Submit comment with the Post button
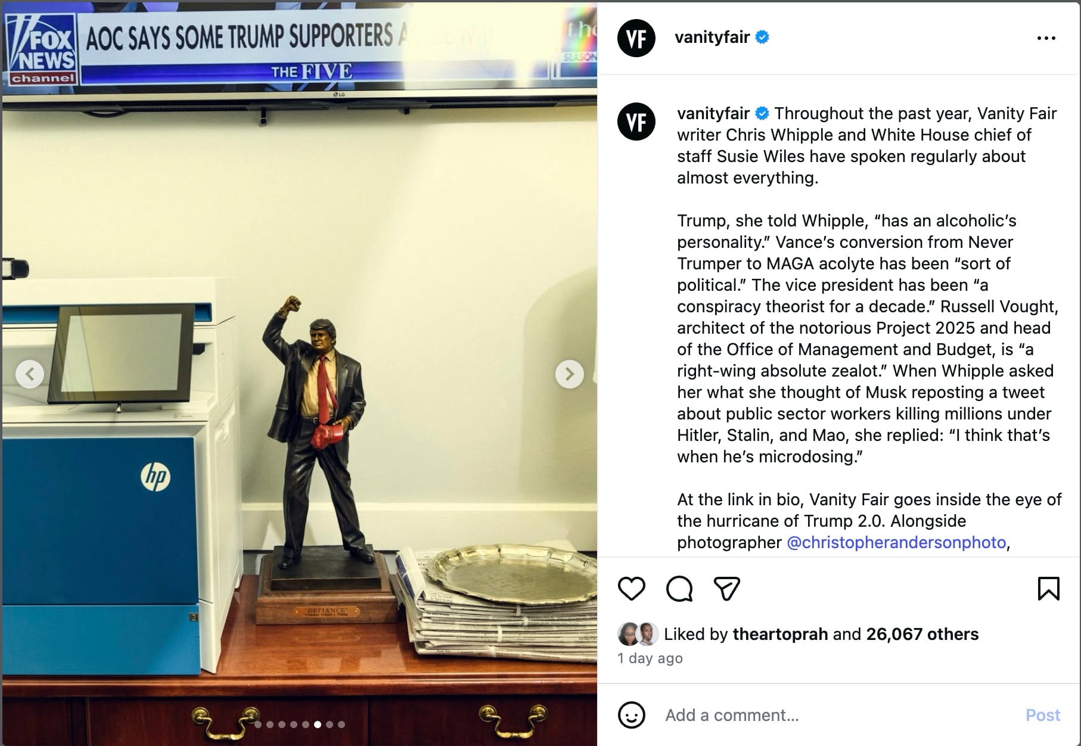Viewport: 1081px width, 746px height. coord(1043,715)
